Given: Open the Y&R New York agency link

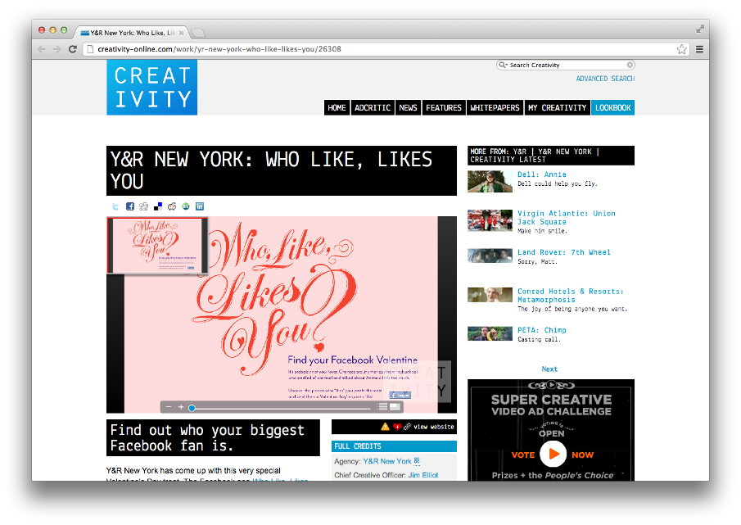Looking at the screenshot, I should [387, 461].
